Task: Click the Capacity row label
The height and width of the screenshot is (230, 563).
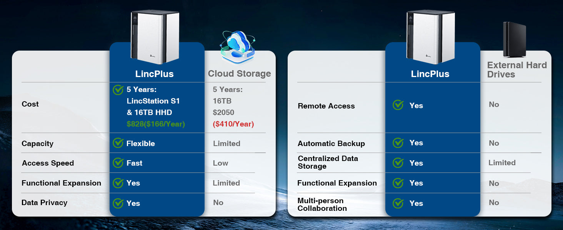Action: click(x=37, y=143)
